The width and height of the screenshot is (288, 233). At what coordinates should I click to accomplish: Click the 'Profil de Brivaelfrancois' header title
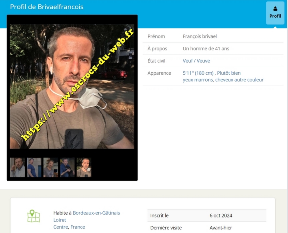(47, 7)
